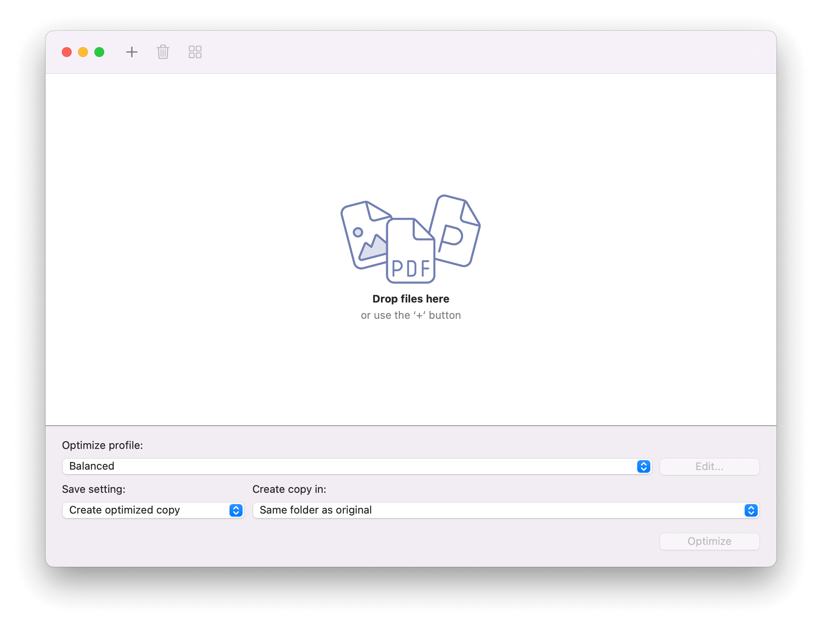Click the trash icon in the toolbar
822x627 pixels.
click(163, 52)
